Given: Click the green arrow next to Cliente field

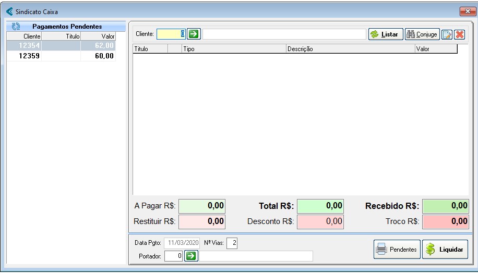Looking at the screenshot, I should (194, 34).
